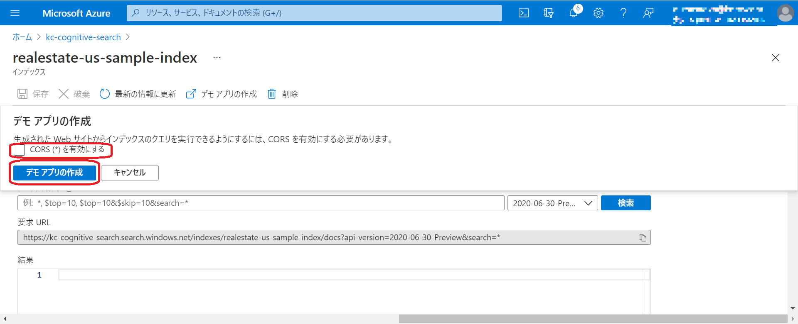The width and height of the screenshot is (798, 324).
Task: Enable the CORS (*) を有効にする checkbox
Action: click(19, 150)
